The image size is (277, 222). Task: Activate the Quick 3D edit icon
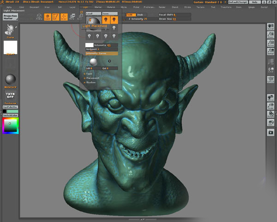coord(48,17)
